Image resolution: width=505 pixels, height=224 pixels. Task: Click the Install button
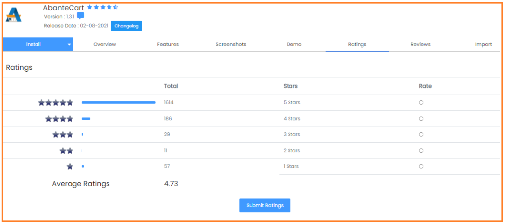(x=34, y=44)
